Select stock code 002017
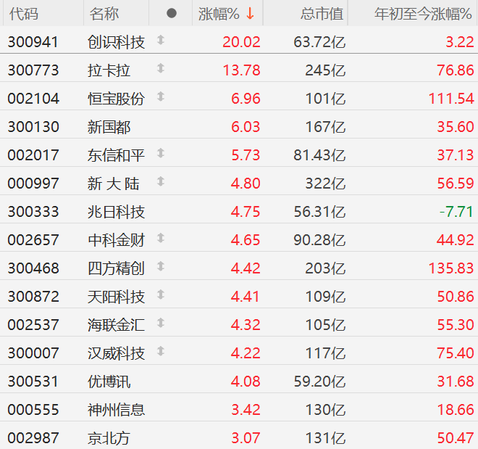 (33, 155)
